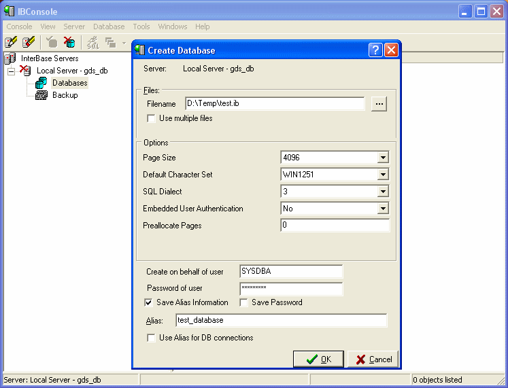
Task: Confirm with the OK button
Action: [x=318, y=359]
